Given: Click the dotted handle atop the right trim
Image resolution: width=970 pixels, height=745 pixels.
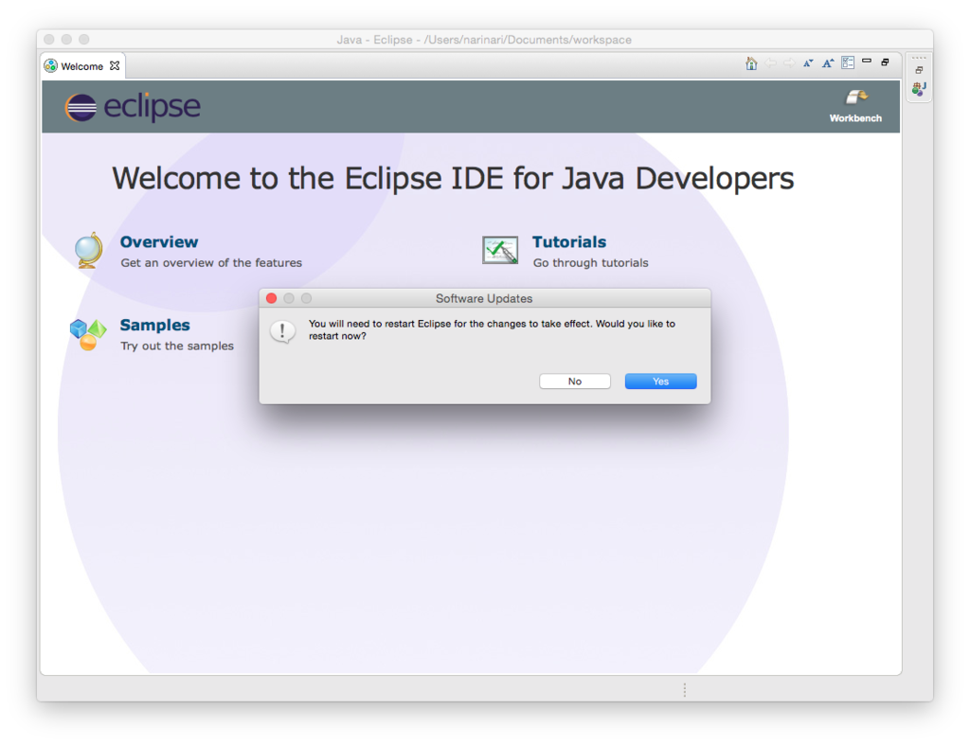Looking at the screenshot, I should pos(919,58).
